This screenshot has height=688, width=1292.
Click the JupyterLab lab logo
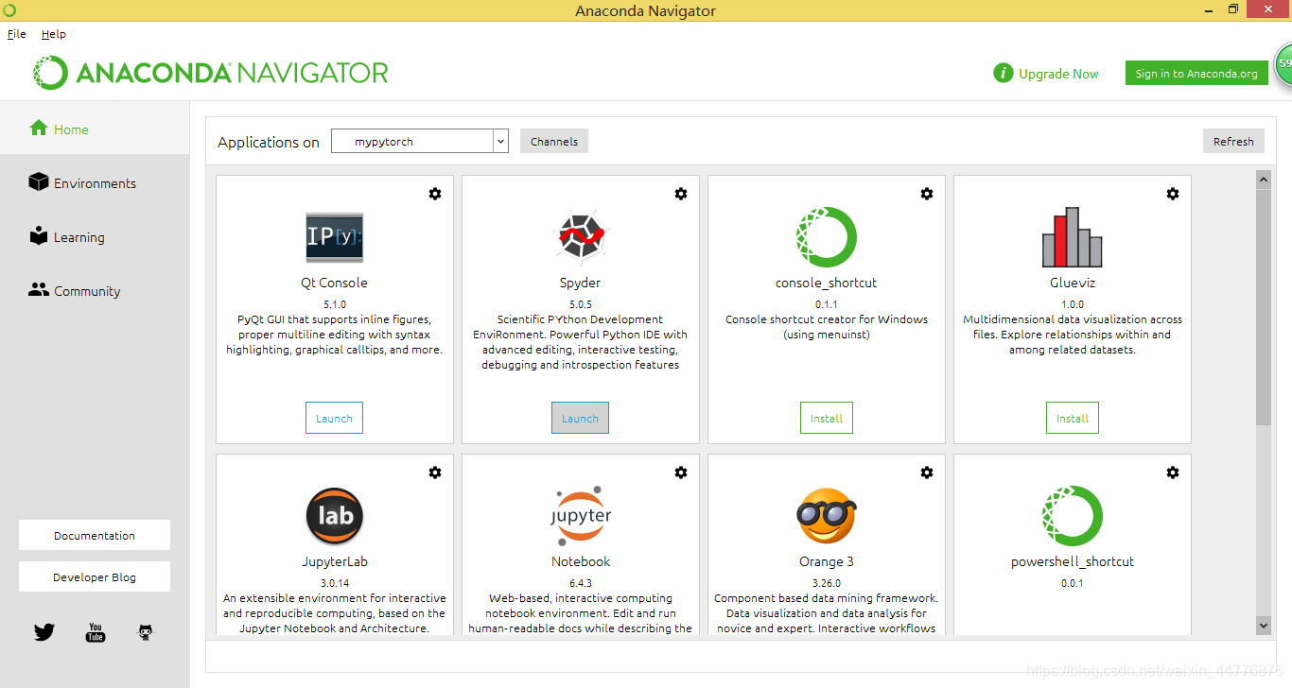click(335, 516)
